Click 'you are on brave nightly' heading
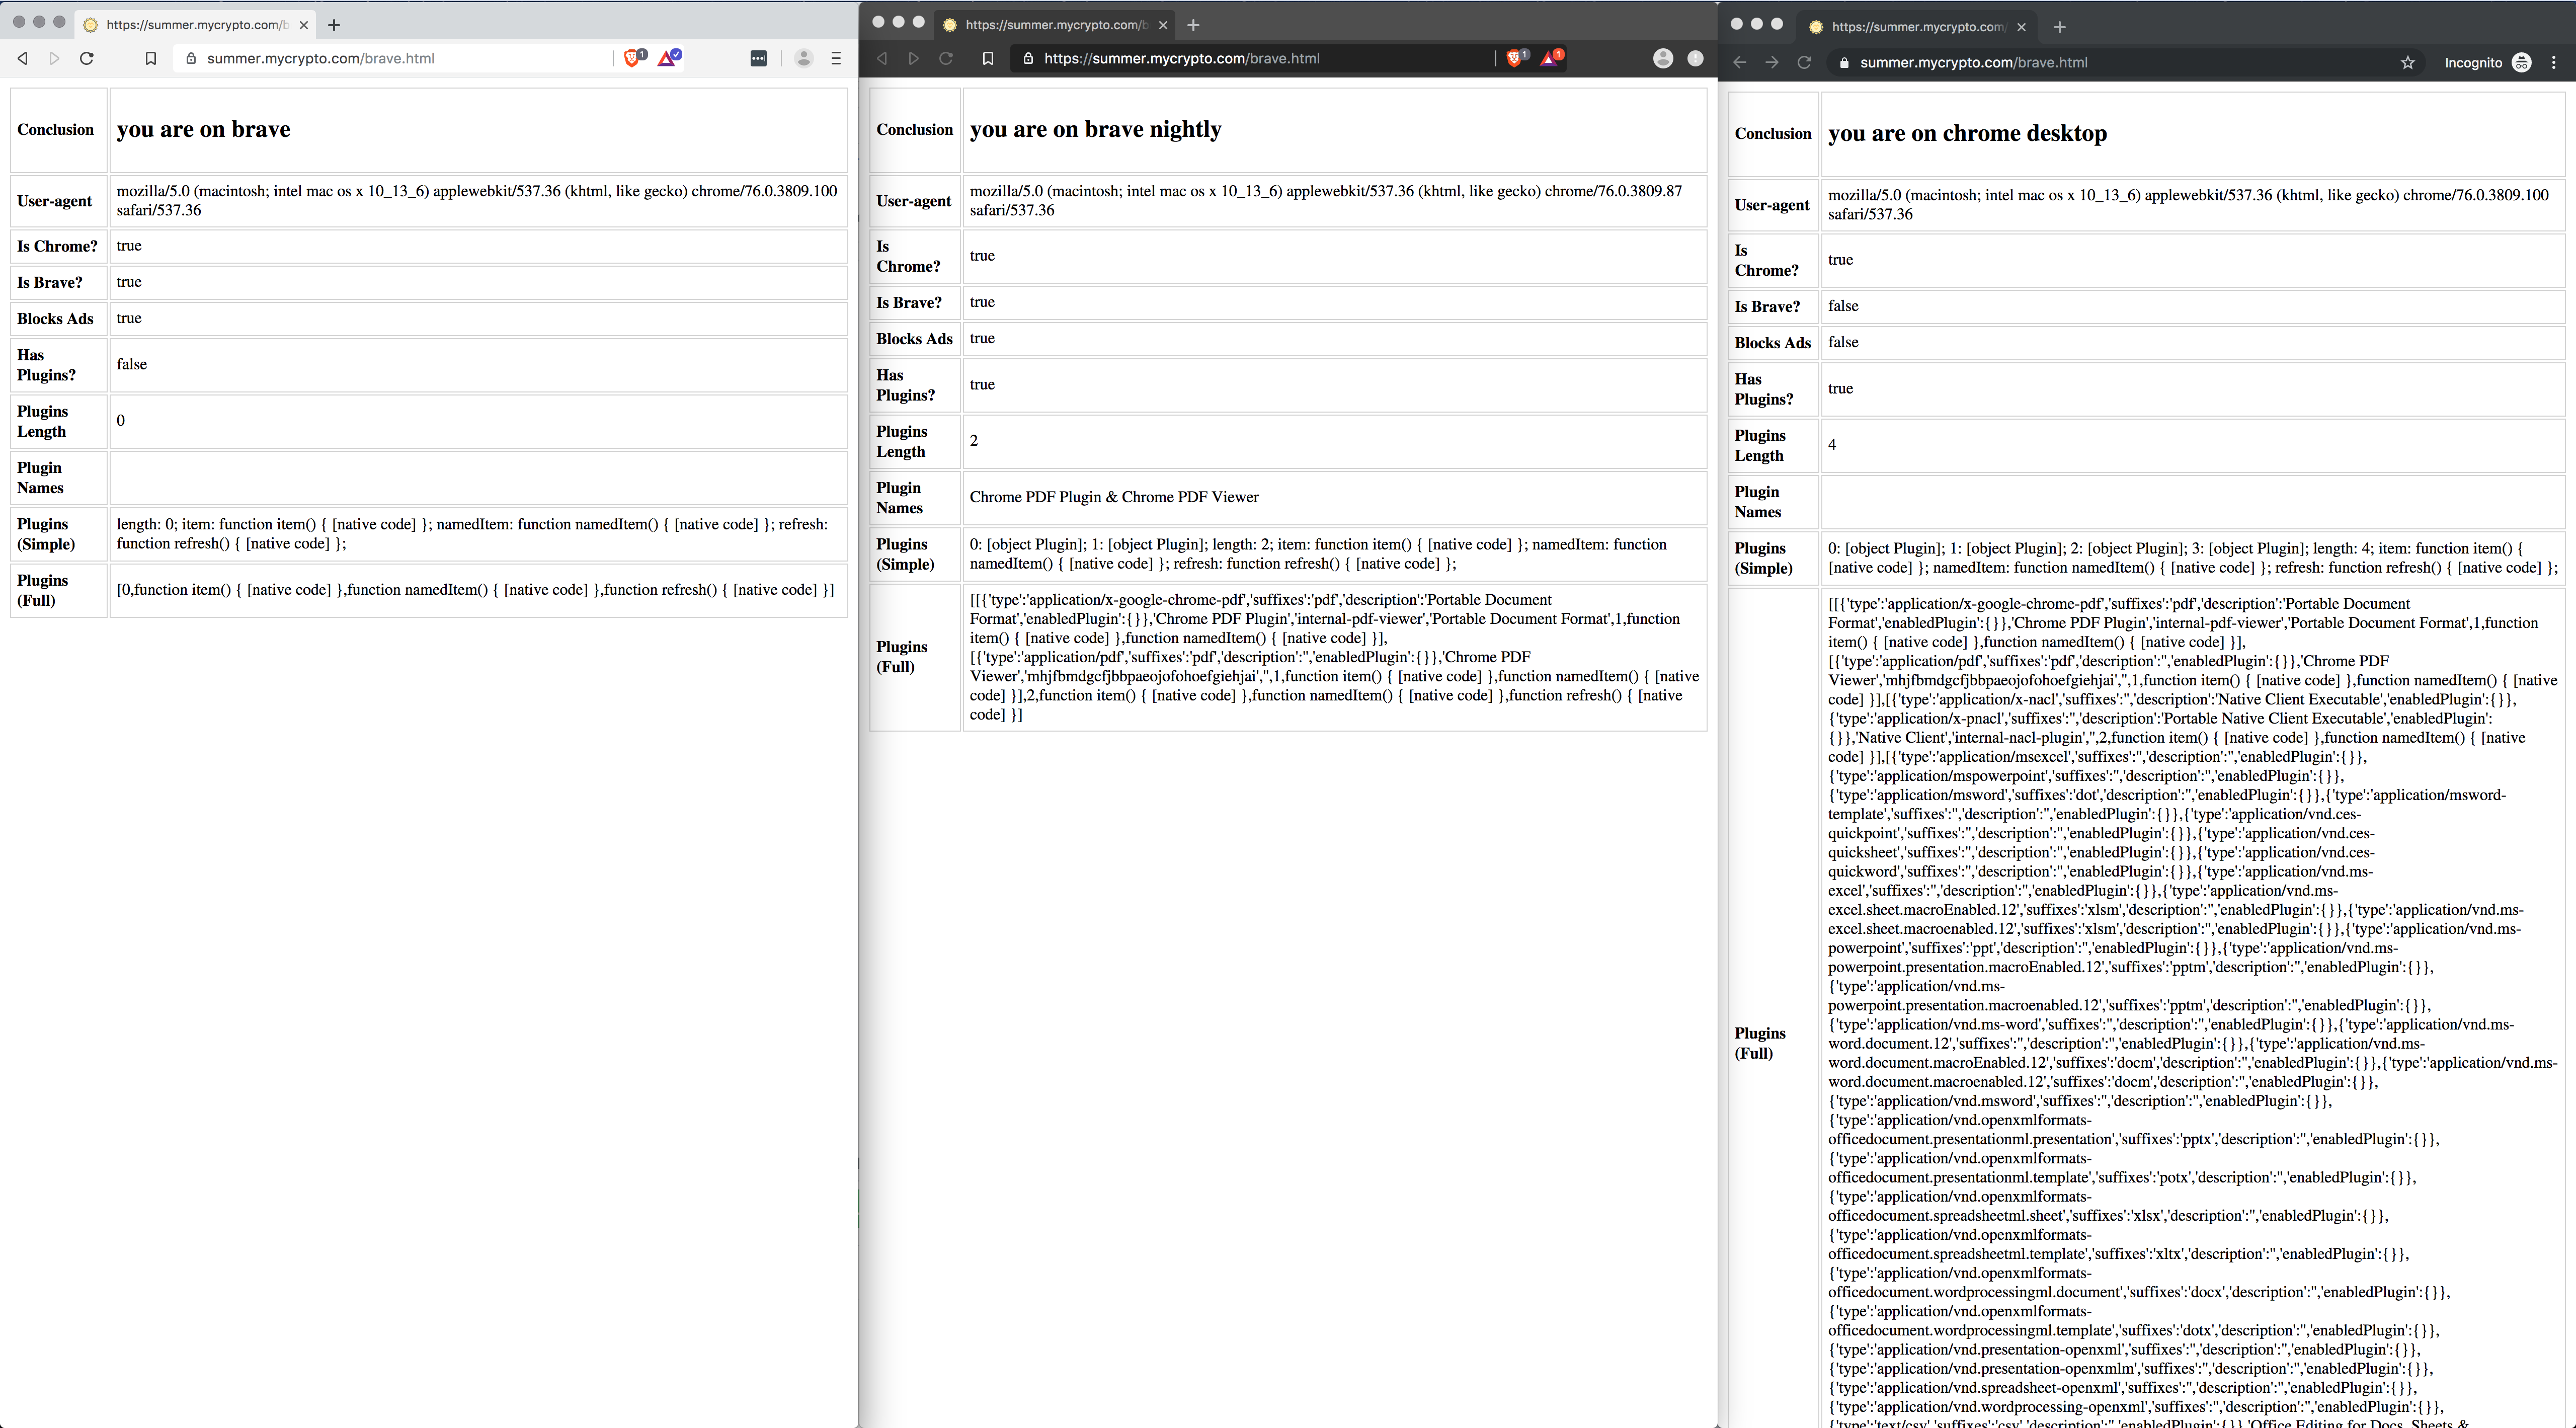Image resolution: width=2576 pixels, height=1428 pixels. point(1095,129)
